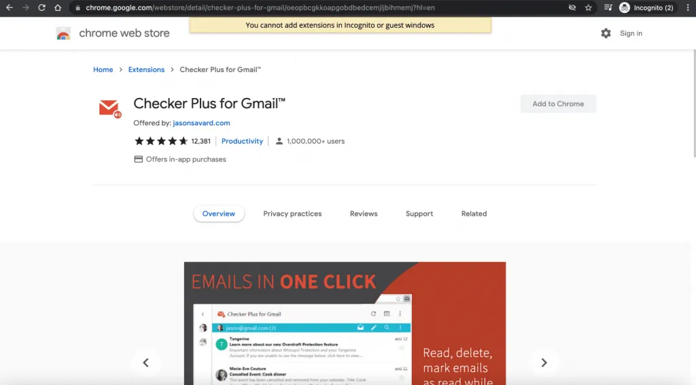Click the third-party cookies blocked eye icon
Screen dimensions: 696x385
[x=572, y=7]
